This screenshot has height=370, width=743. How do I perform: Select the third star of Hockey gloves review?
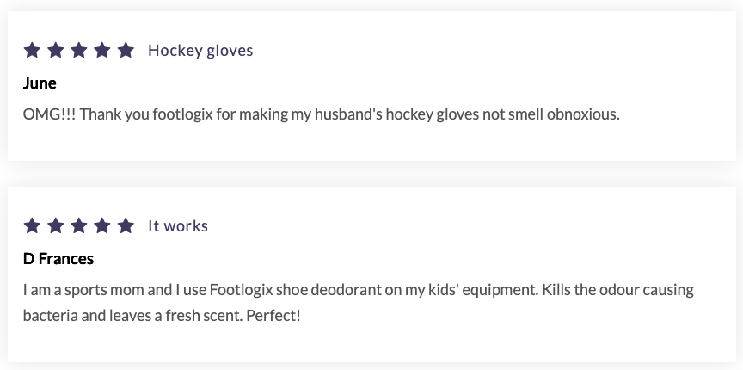(x=79, y=50)
